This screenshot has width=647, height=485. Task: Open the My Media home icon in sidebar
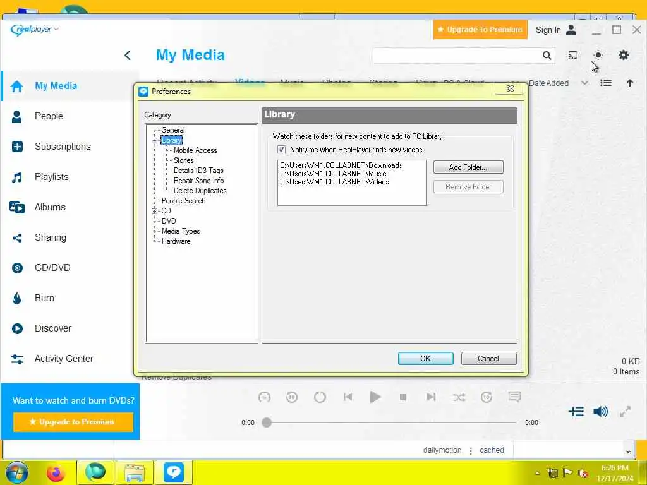click(x=17, y=86)
